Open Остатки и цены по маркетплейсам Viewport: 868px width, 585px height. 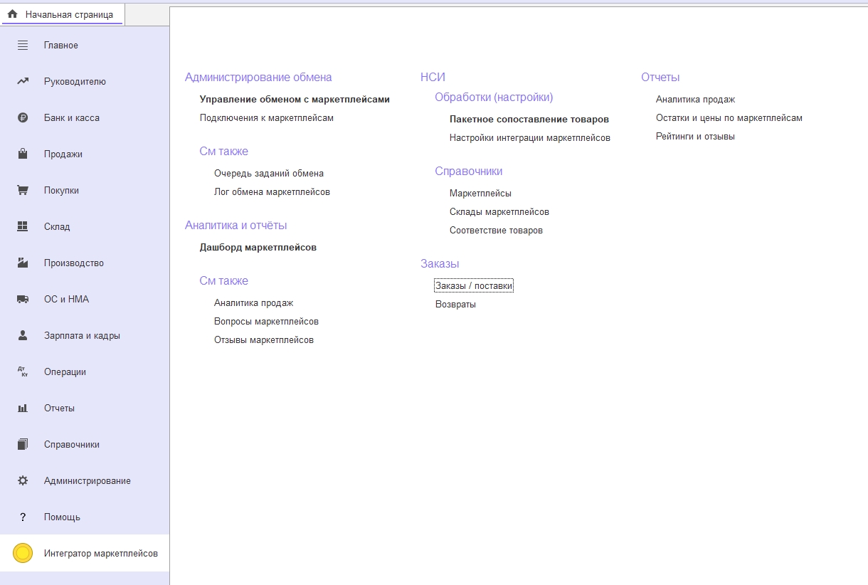729,118
